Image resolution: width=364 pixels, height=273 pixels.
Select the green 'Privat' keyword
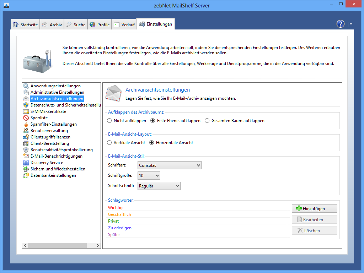coord(113,221)
